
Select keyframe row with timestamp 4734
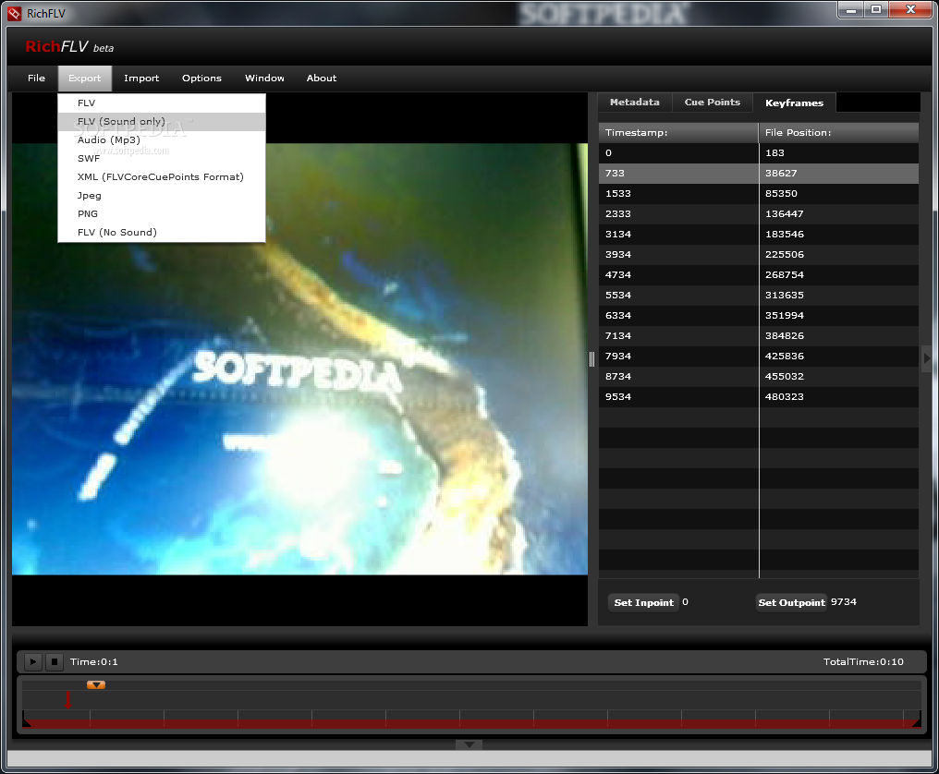759,275
